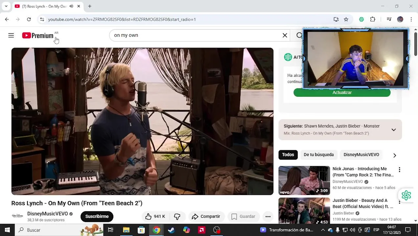Image resolution: width=418 pixels, height=236 pixels.
Task: Open the ChatGPT extension toolbar icon
Action: tap(361, 19)
